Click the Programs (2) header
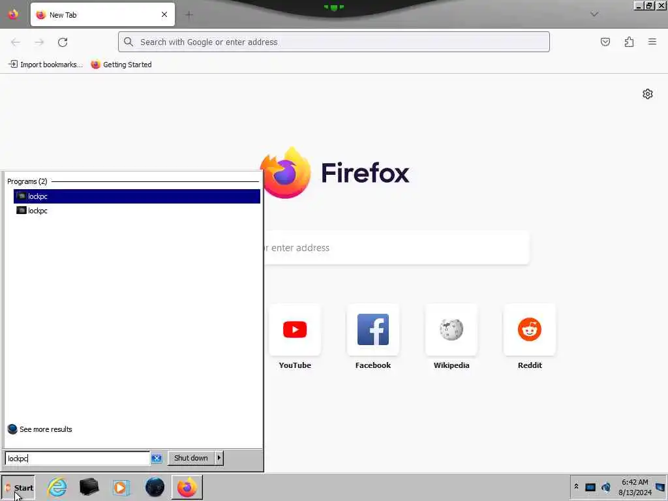 click(27, 181)
